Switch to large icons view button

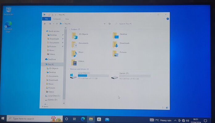click(167, 108)
